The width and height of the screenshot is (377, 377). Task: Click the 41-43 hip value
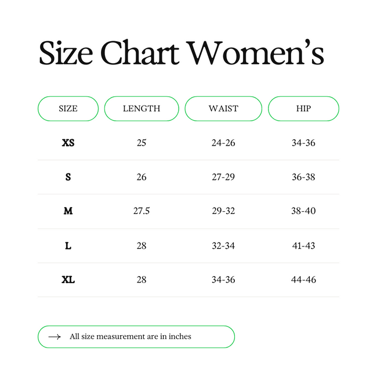point(303,245)
